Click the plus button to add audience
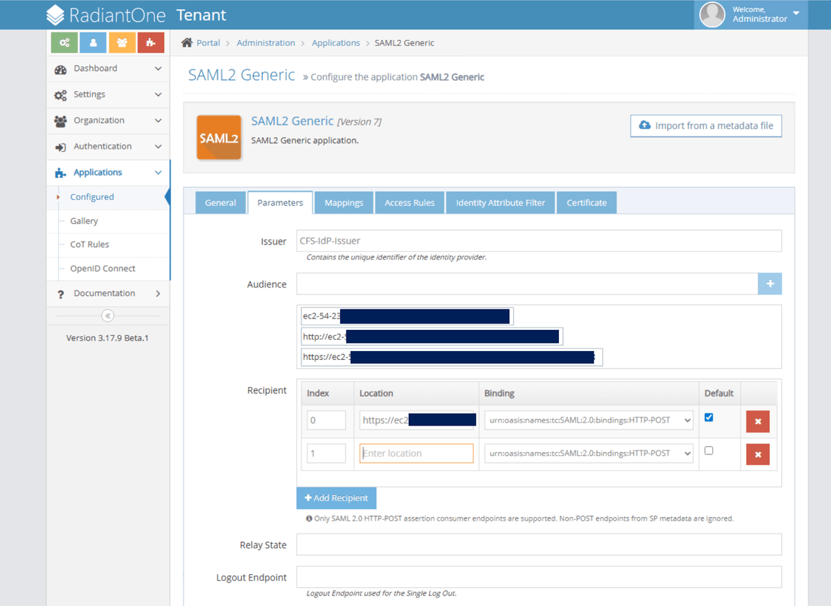Screen dimensions: 831x606 point(770,284)
